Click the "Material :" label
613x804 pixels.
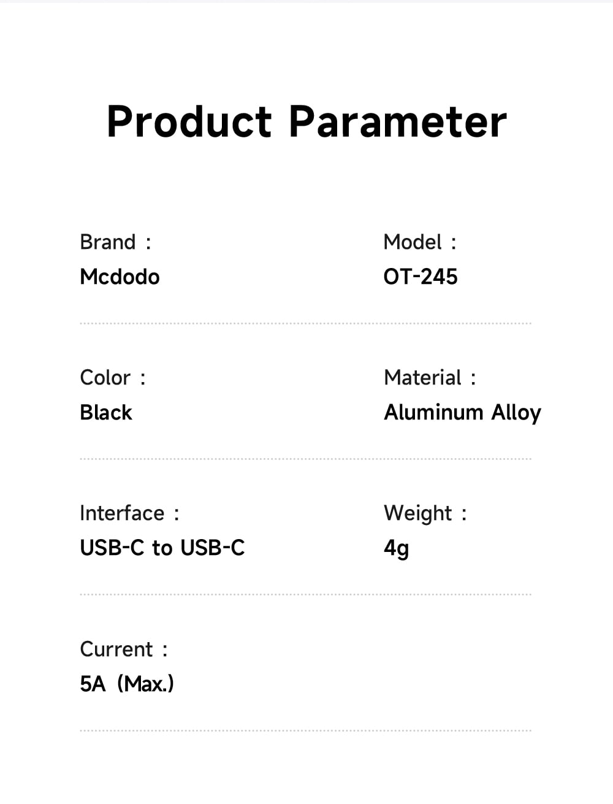(x=430, y=378)
